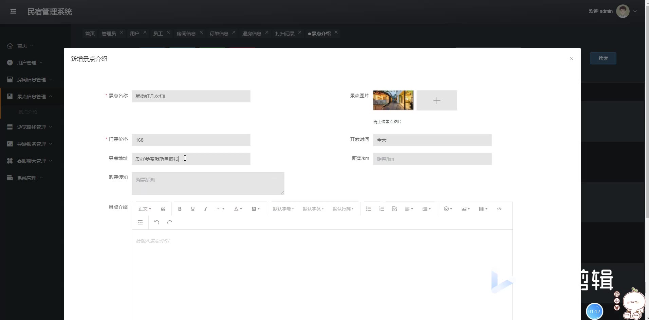Focus the 景点名称 input field
This screenshot has height=320, width=649.
[x=191, y=96]
